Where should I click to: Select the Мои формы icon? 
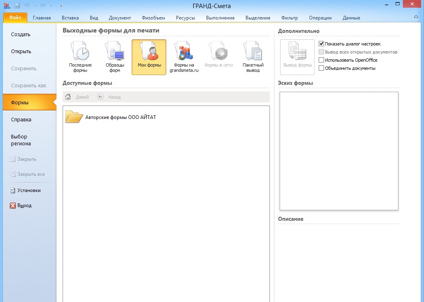click(x=149, y=57)
